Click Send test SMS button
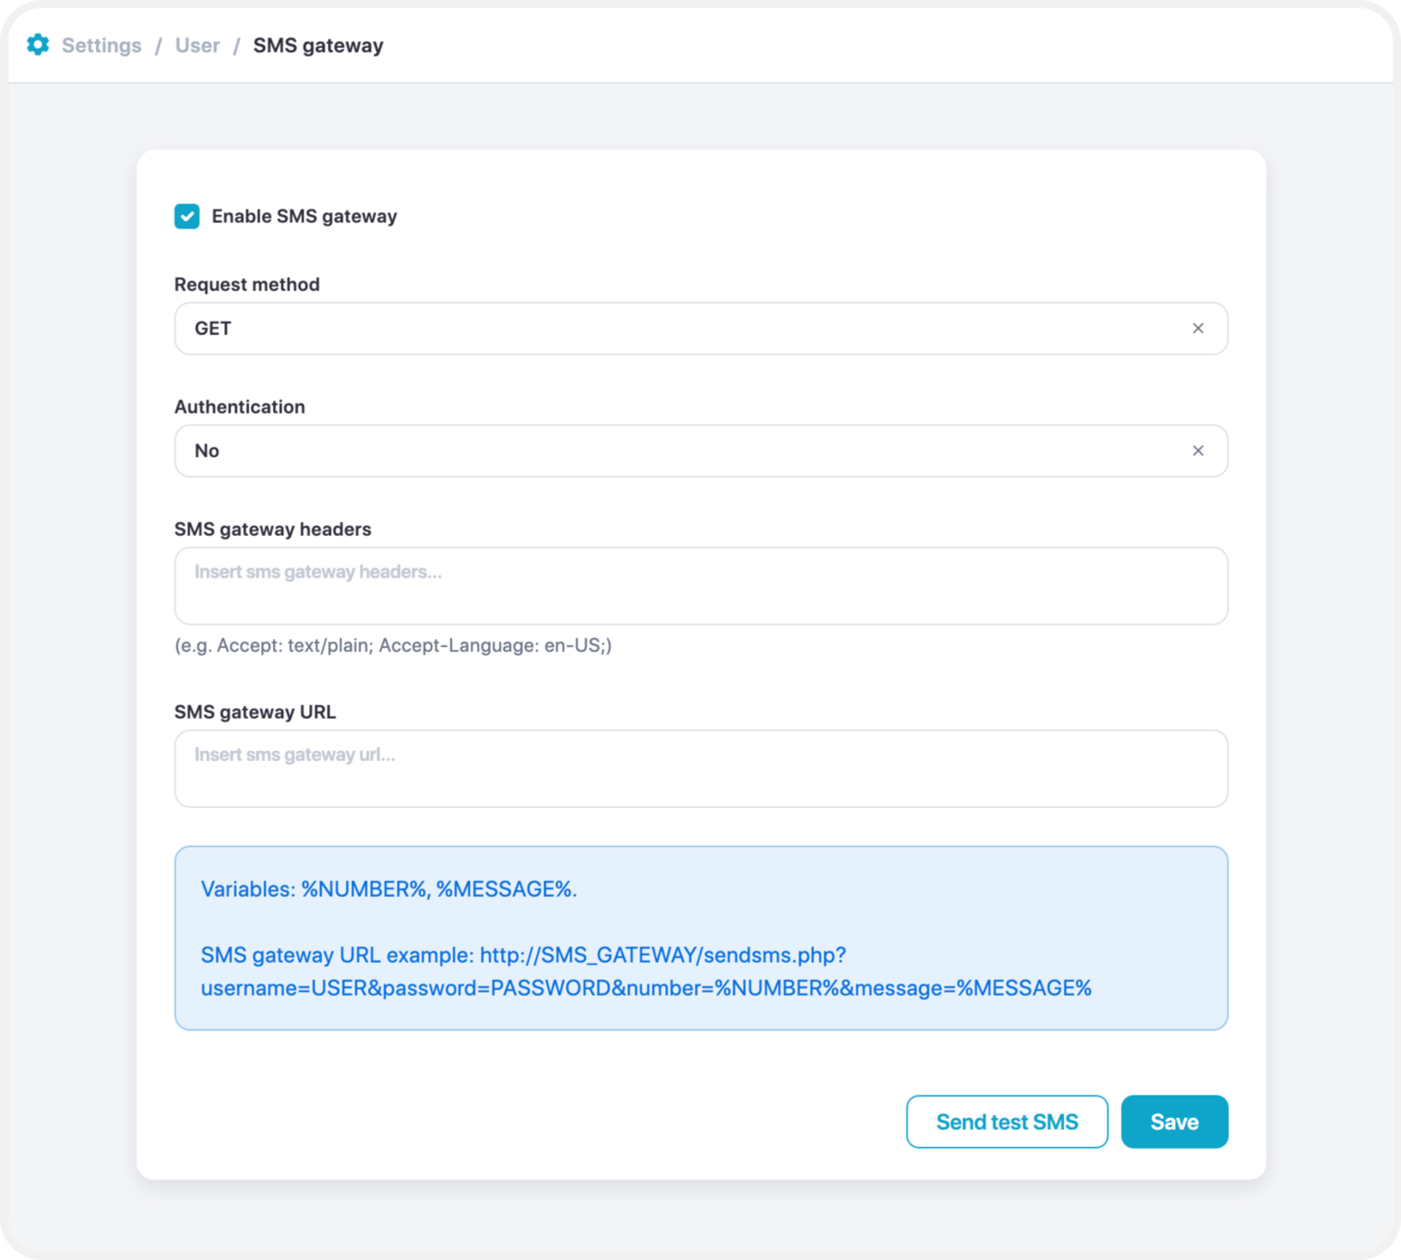The width and height of the screenshot is (1401, 1260). pos(1007,1122)
